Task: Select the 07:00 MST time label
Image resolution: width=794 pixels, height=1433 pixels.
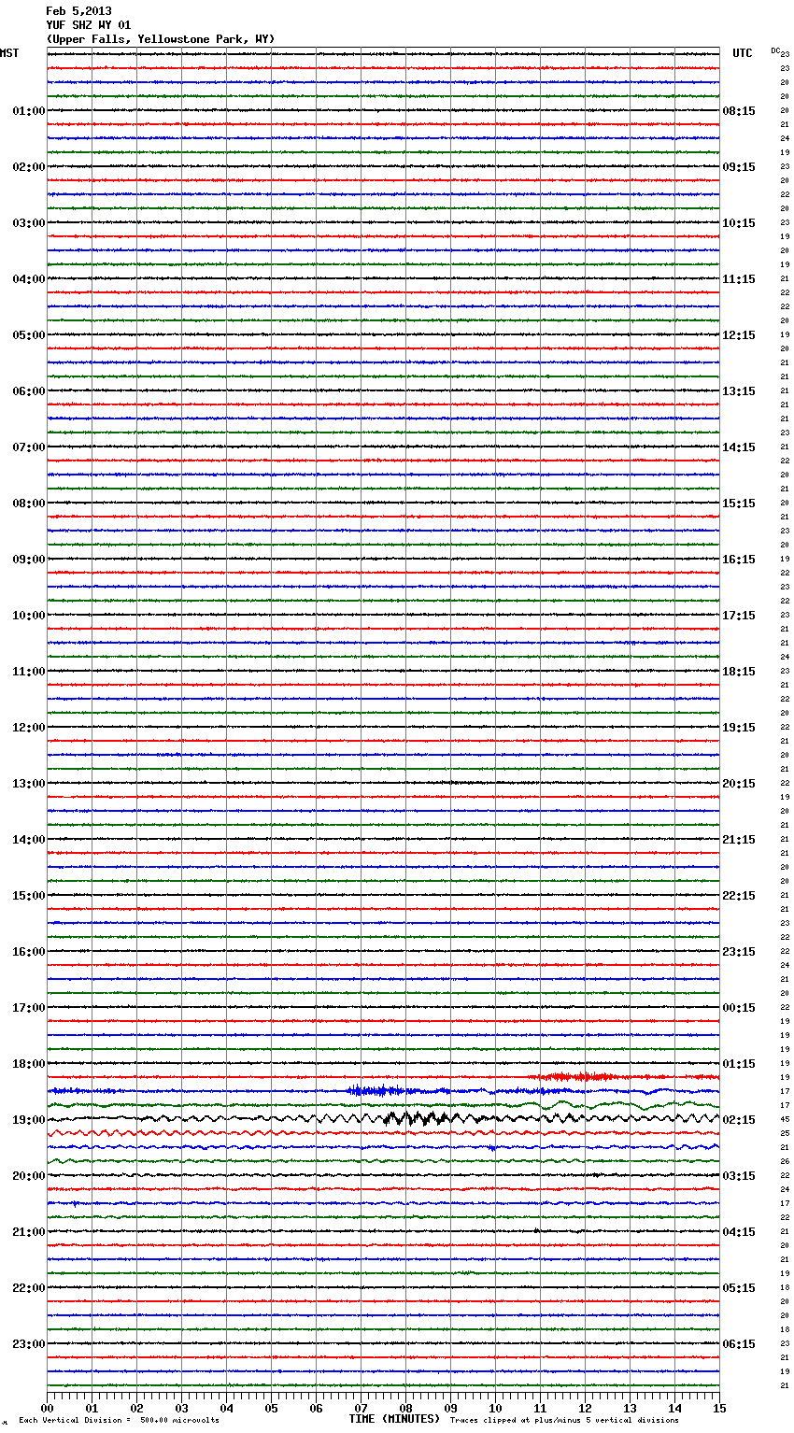Action: click(x=29, y=447)
